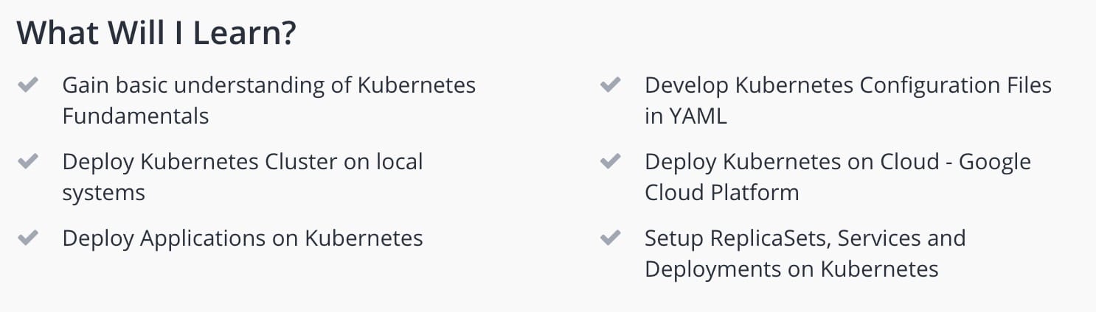
Task: Click the checkmark beside Gain basic understanding
Action: click(27, 85)
